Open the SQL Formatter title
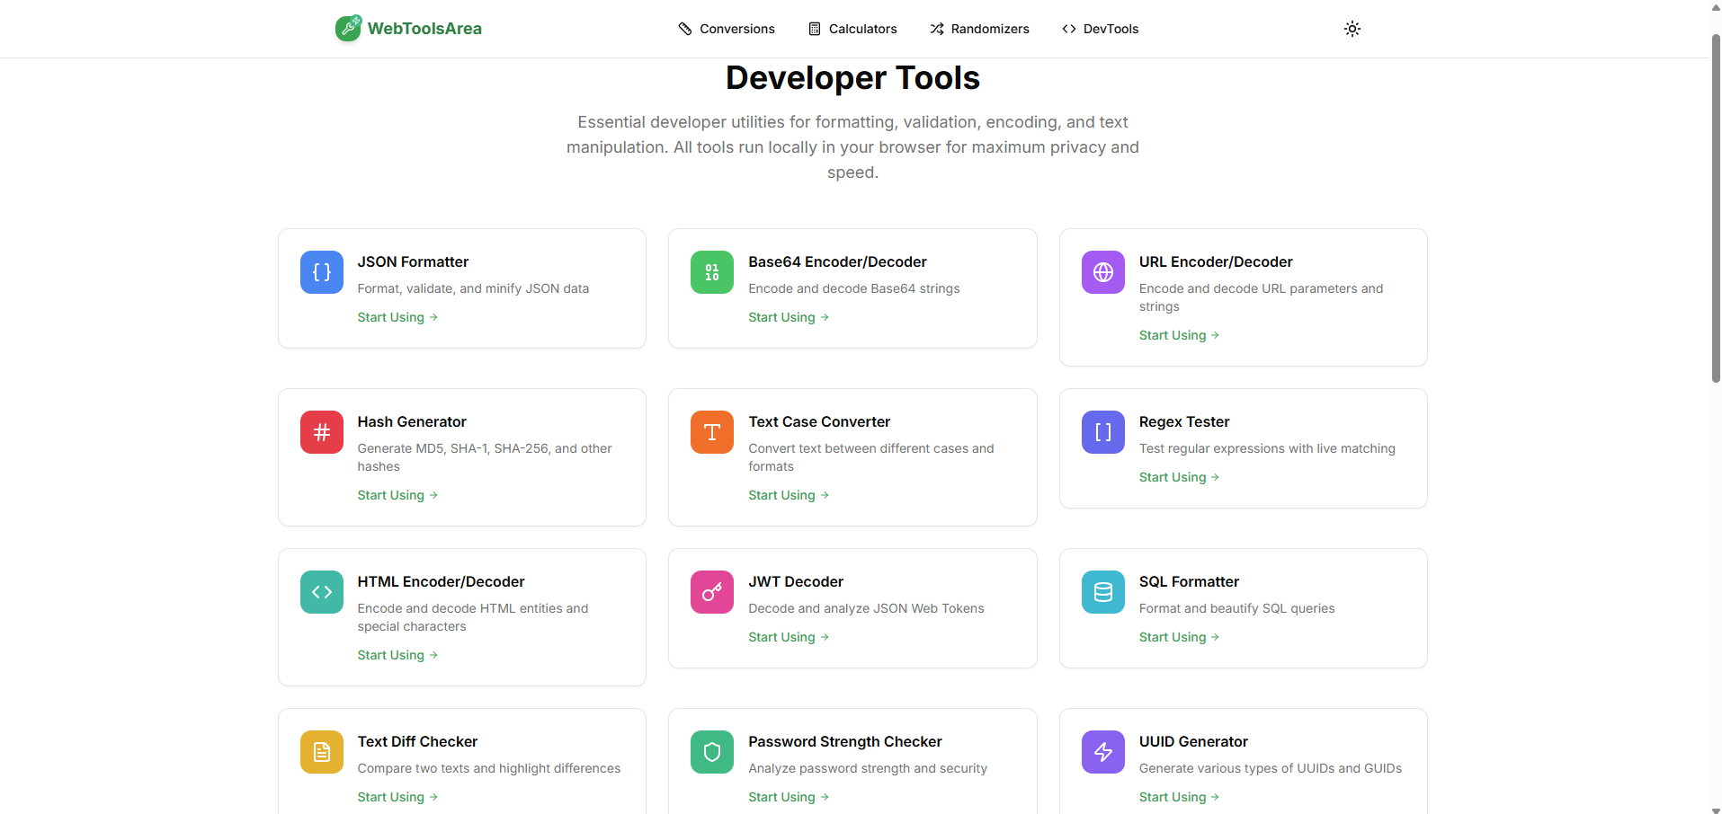This screenshot has height=814, width=1722. pos(1189,581)
